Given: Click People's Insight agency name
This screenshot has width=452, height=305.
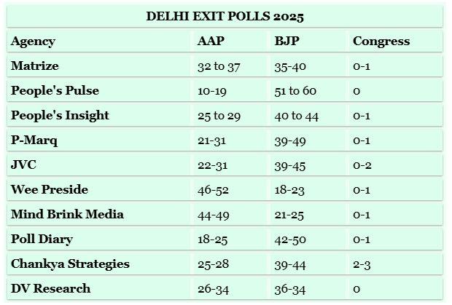Looking at the screenshot, I should [60, 116].
